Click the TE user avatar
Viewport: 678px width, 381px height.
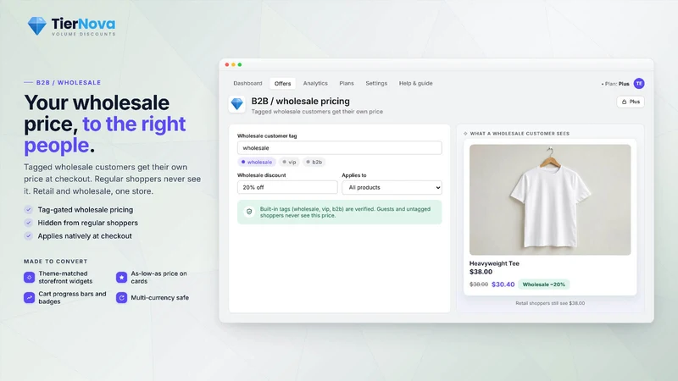coord(639,83)
